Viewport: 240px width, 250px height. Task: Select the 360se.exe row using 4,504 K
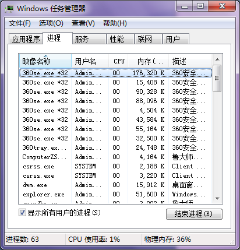coord(115,110)
